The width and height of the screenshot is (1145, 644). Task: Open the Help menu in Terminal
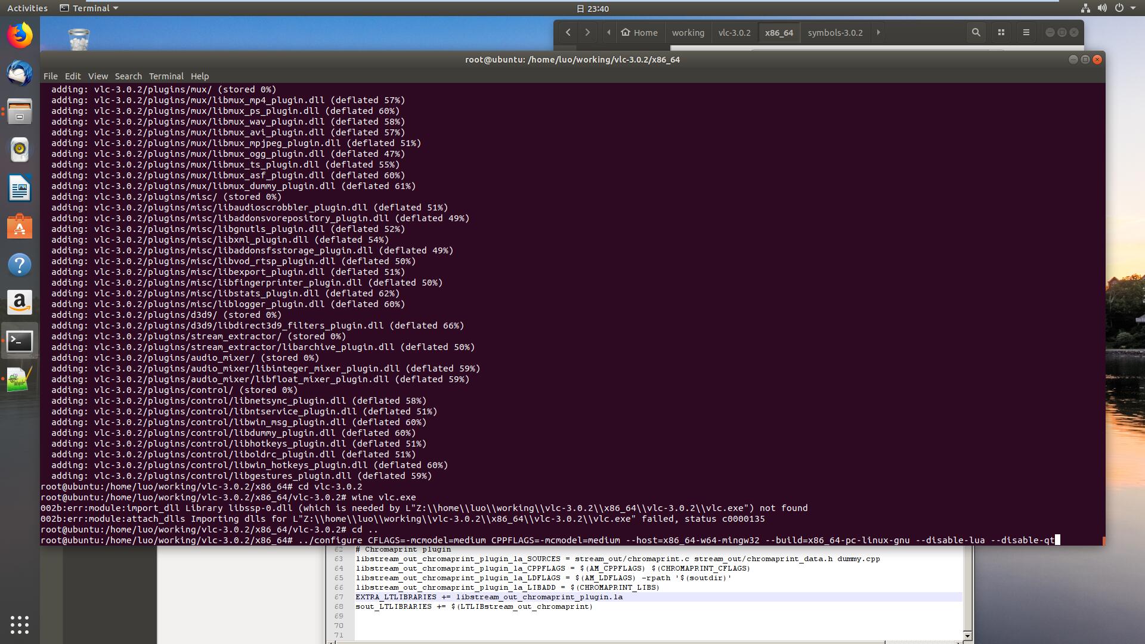coord(200,76)
